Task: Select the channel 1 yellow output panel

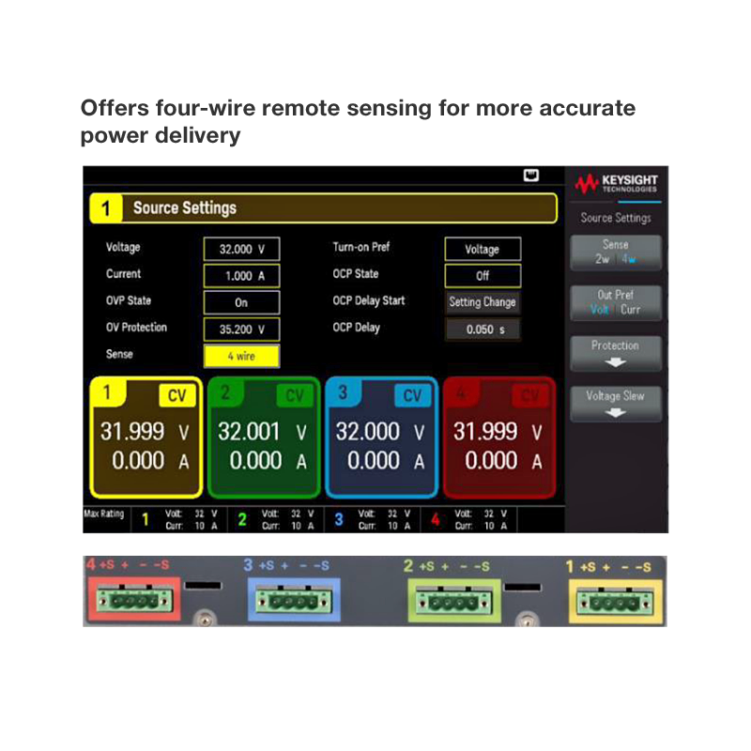Action: [146, 437]
